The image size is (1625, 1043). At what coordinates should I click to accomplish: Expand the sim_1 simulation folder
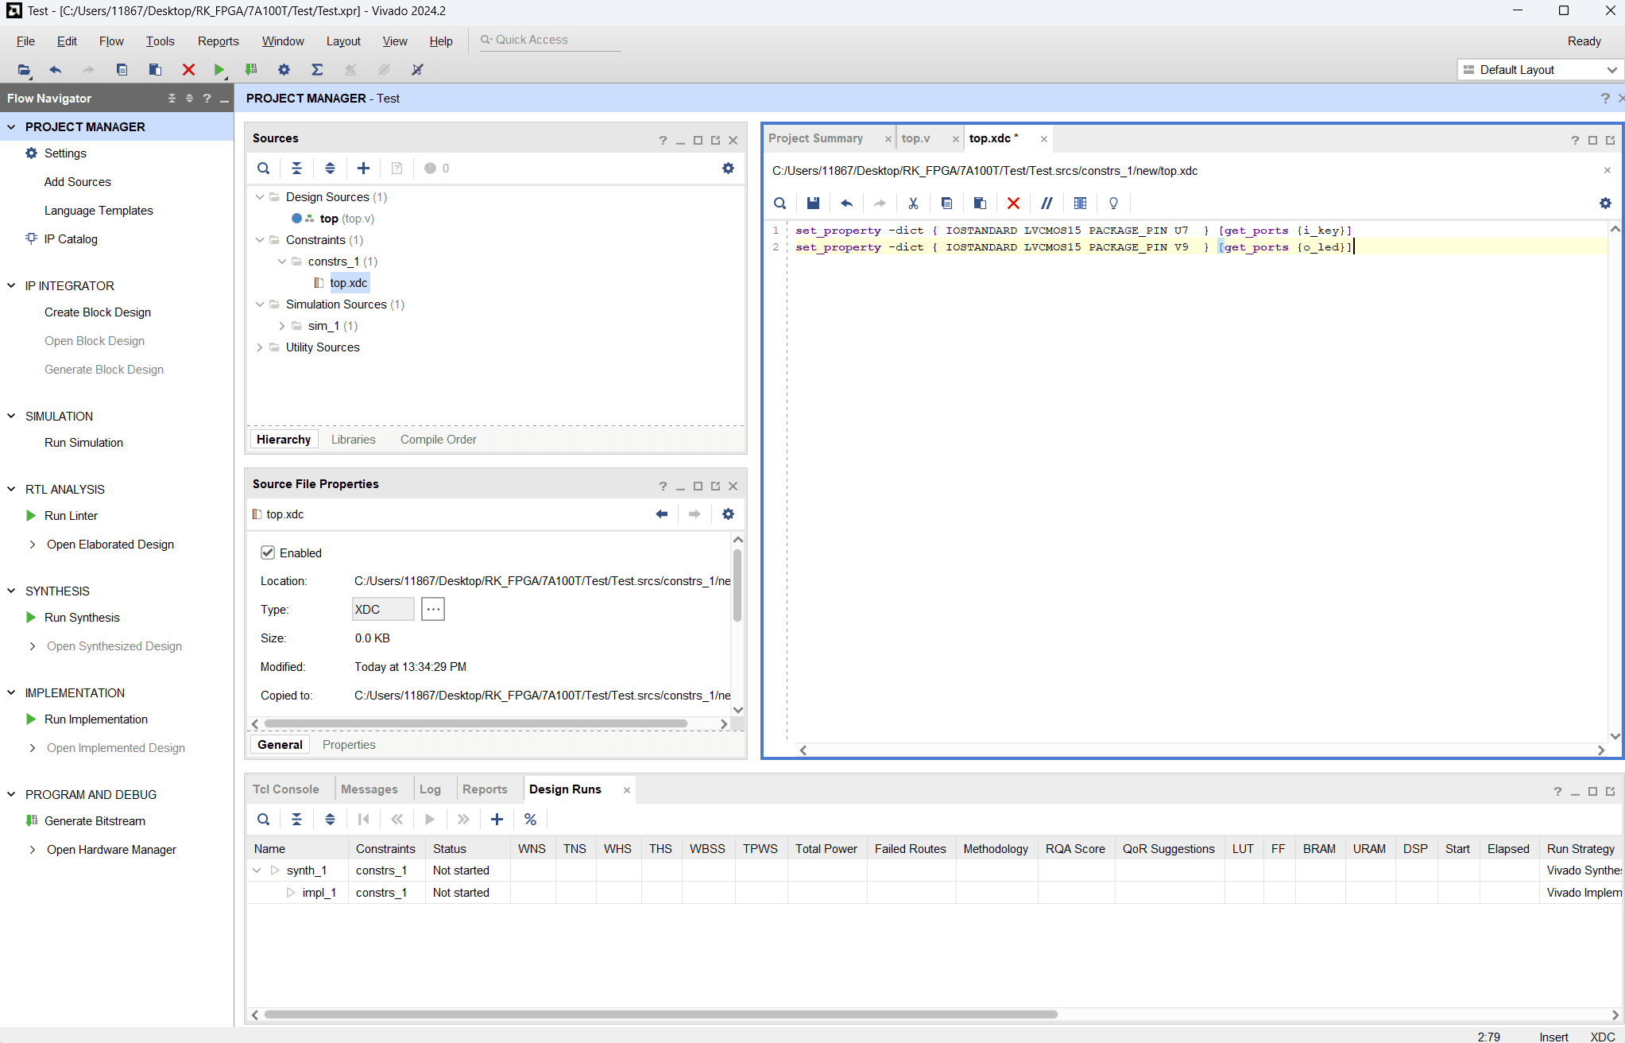click(282, 326)
